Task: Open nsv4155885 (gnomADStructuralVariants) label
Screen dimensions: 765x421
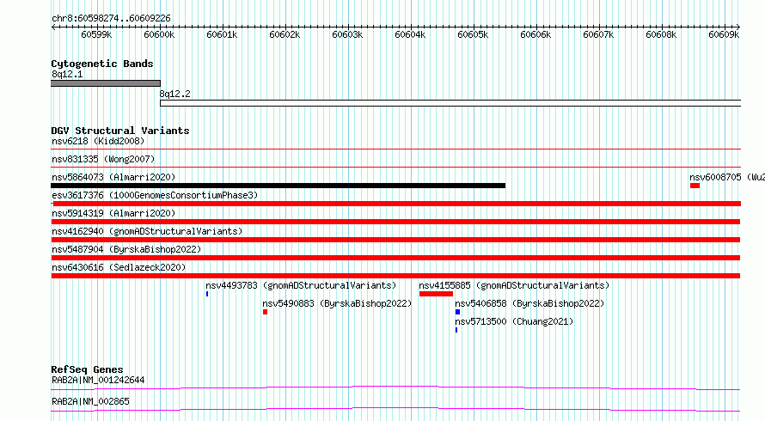Action: 514,285
